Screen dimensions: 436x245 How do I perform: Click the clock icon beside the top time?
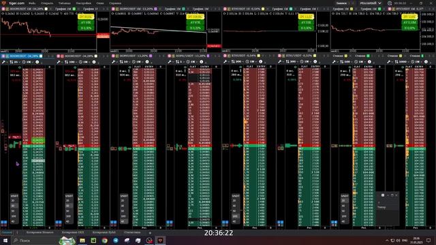(390, 3)
